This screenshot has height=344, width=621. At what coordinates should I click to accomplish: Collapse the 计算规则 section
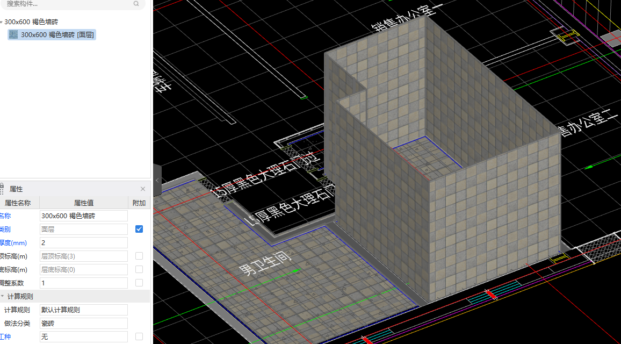(x=3, y=297)
